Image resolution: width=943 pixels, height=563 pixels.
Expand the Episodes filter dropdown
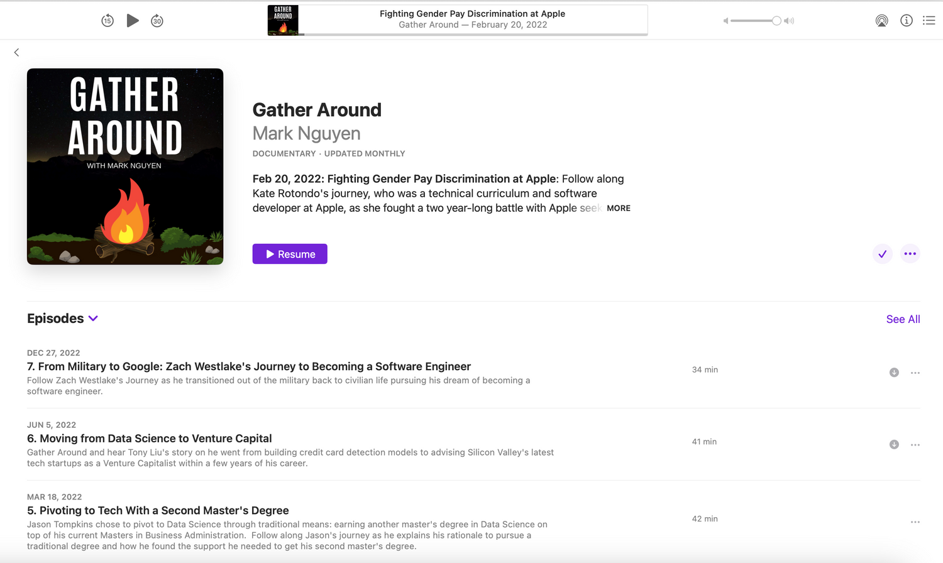93,319
